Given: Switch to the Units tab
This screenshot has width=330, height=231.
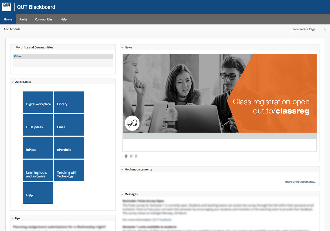Looking at the screenshot, I should click(23, 19).
